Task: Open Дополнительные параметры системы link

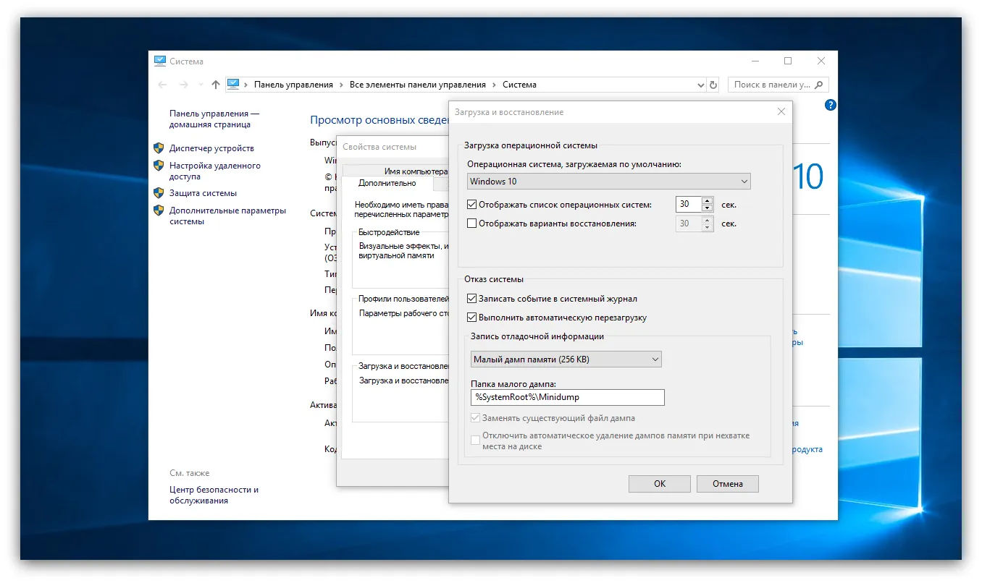Action: coord(227,216)
